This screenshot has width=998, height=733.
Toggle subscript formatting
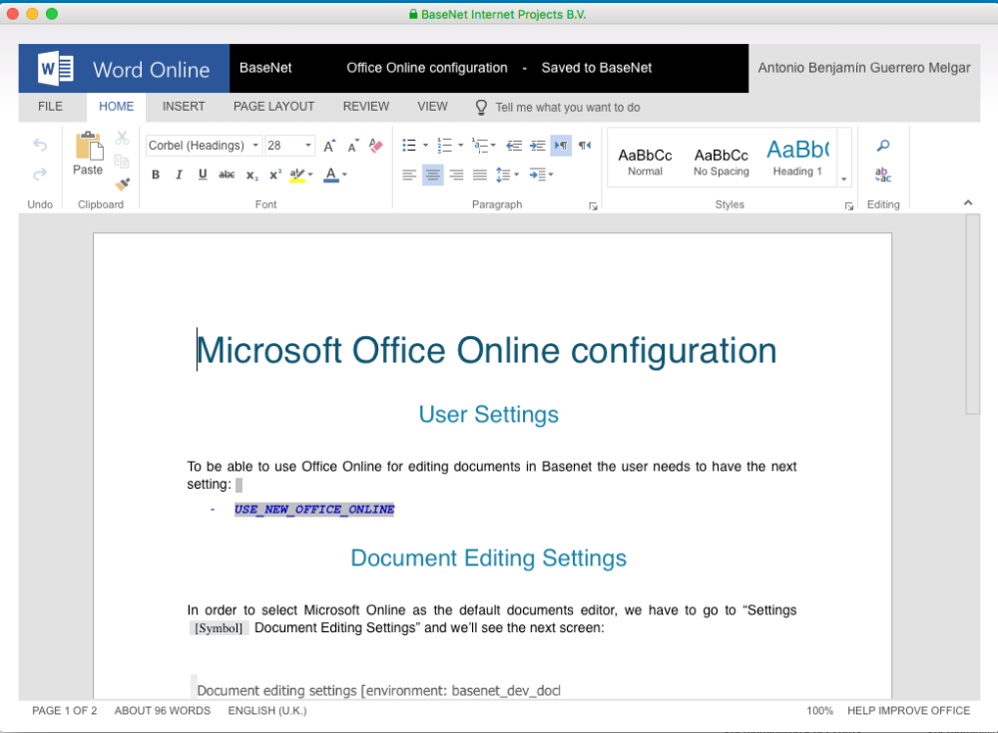tap(252, 175)
